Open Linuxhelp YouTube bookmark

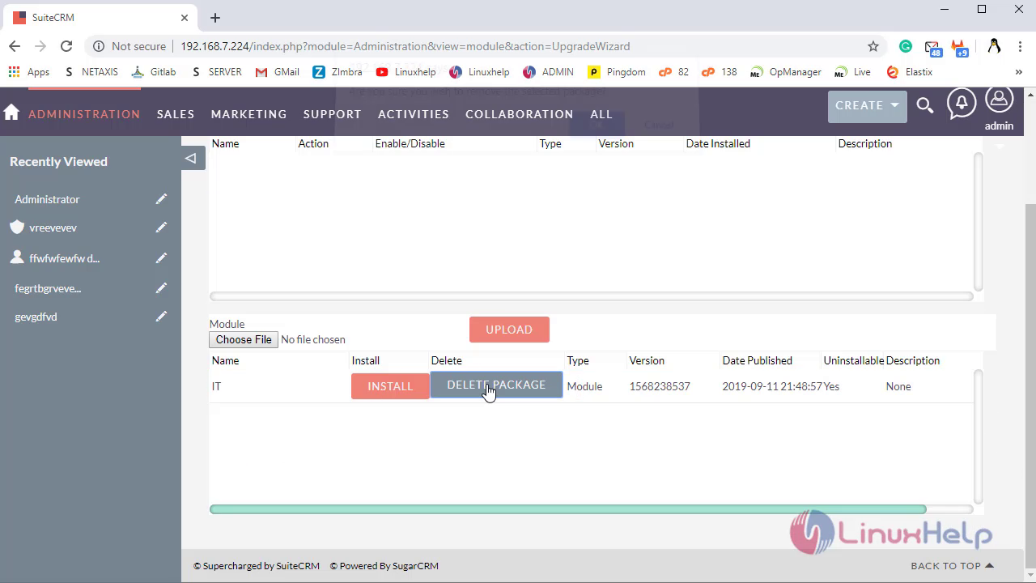(x=405, y=72)
